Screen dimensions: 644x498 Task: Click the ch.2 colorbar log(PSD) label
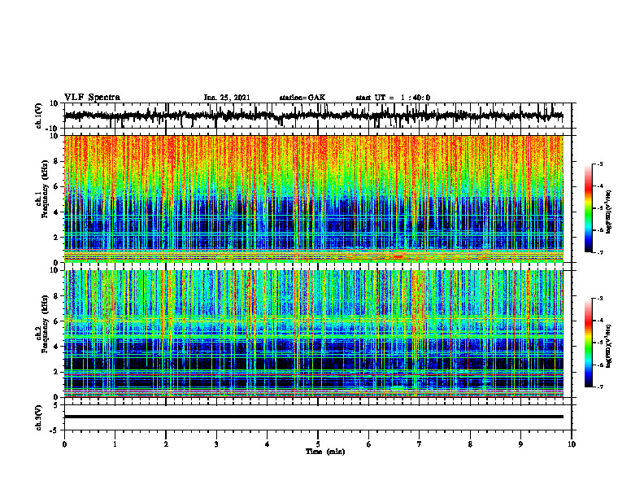click(610, 346)
